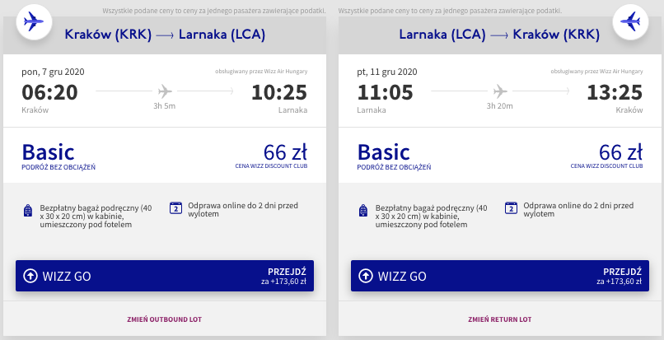Click the return airplane circle icon
664x340 pixels.
click(630, 22)
